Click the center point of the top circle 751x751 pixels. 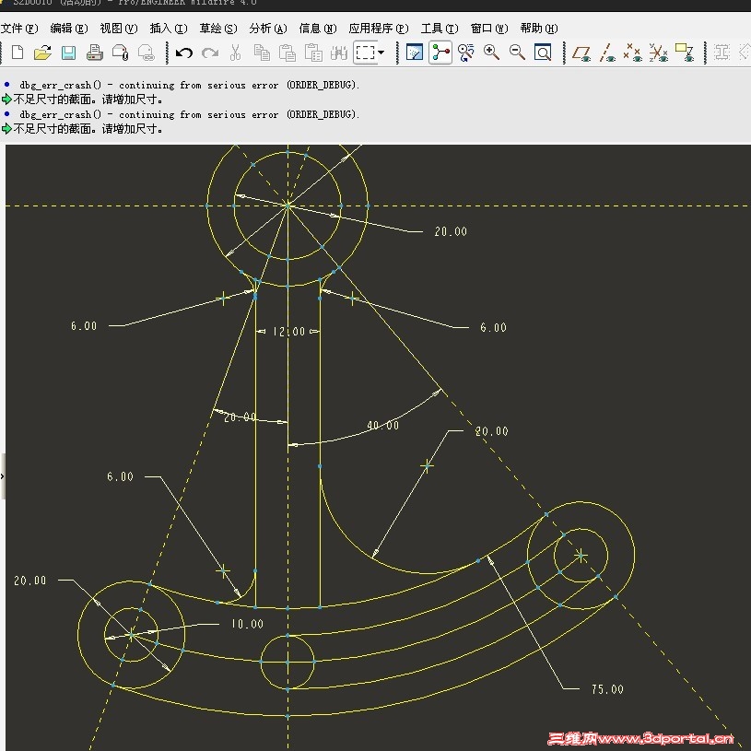(x=287, y=205)
